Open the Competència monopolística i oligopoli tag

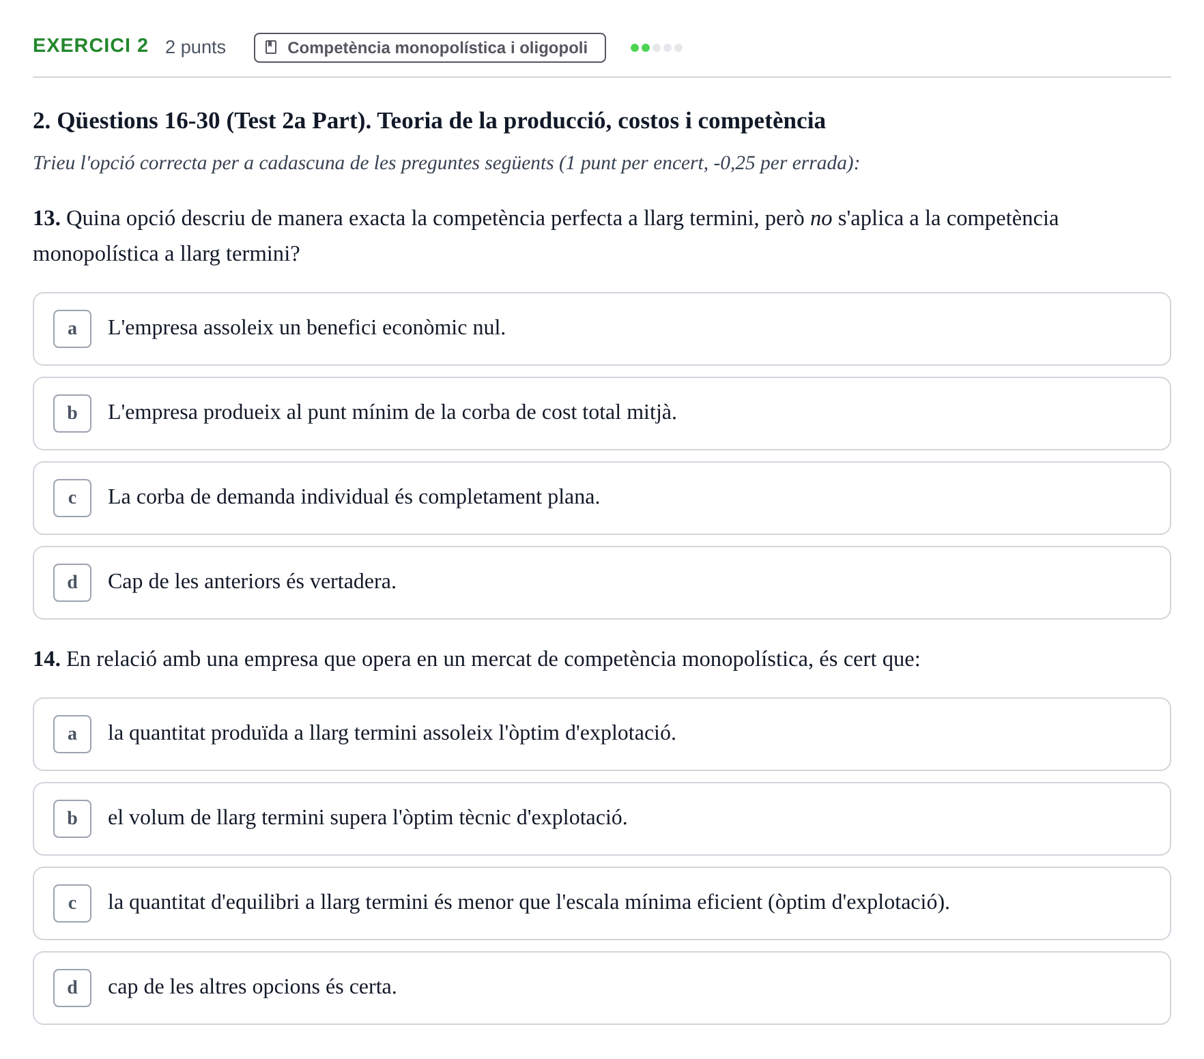coord(430,48)
